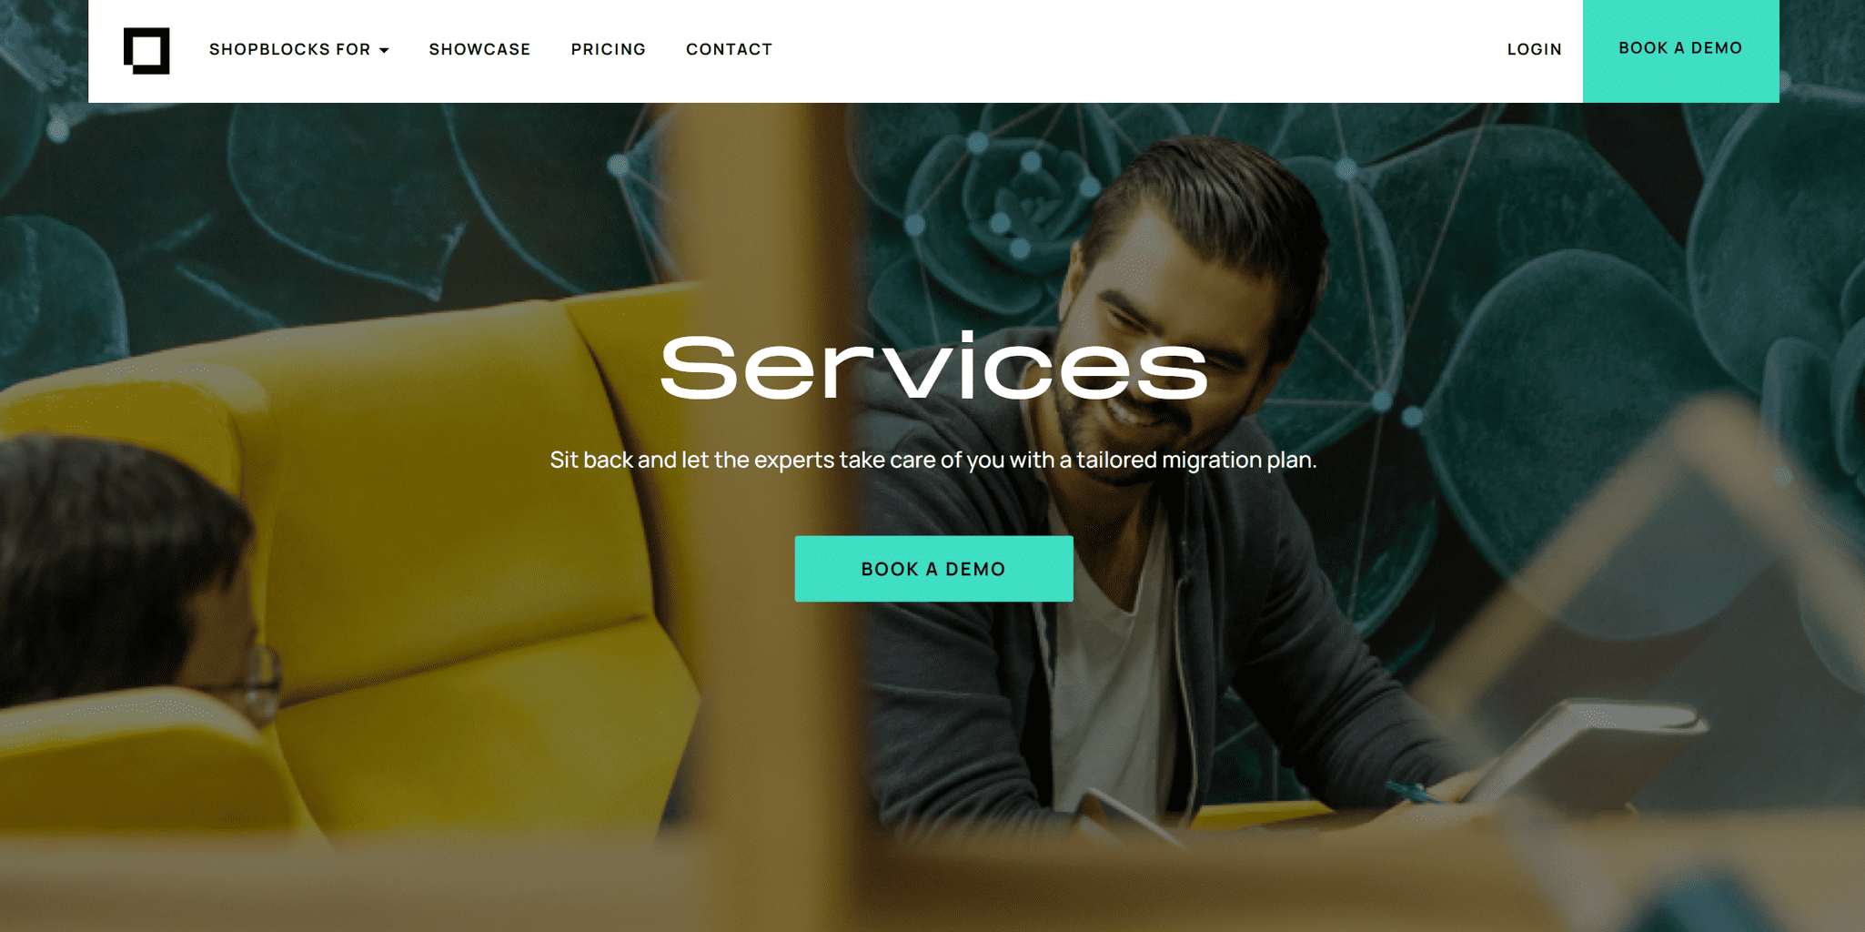
Task: Click the Shopblocks square logo icon
Action: (x=146, y=50)
